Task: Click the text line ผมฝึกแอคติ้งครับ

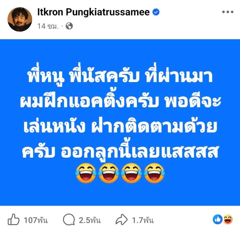Action: [90, 101]
